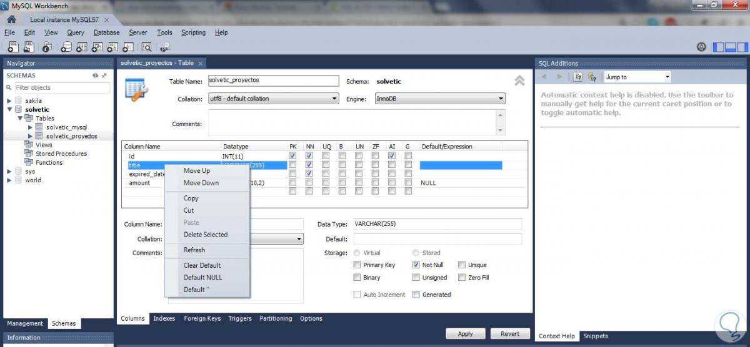The height and width of the screenshot is (347, 750).
Task: Open the object inspector icon in toolbar
Action: click(x=47, y=47)
